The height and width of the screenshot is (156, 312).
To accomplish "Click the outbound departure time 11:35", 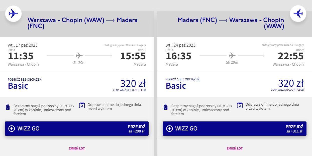I will (21, 56).
